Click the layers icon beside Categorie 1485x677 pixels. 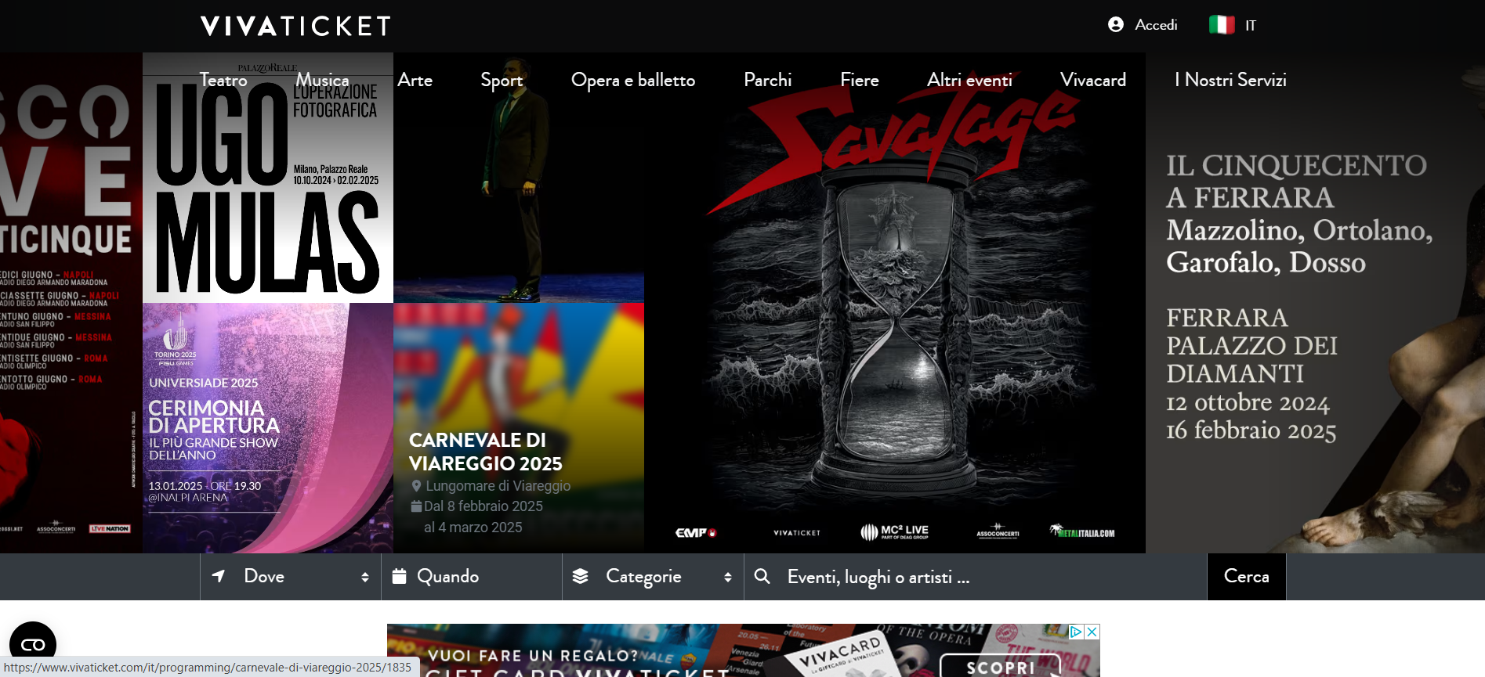pyautogui.click(x=580, y=577)
